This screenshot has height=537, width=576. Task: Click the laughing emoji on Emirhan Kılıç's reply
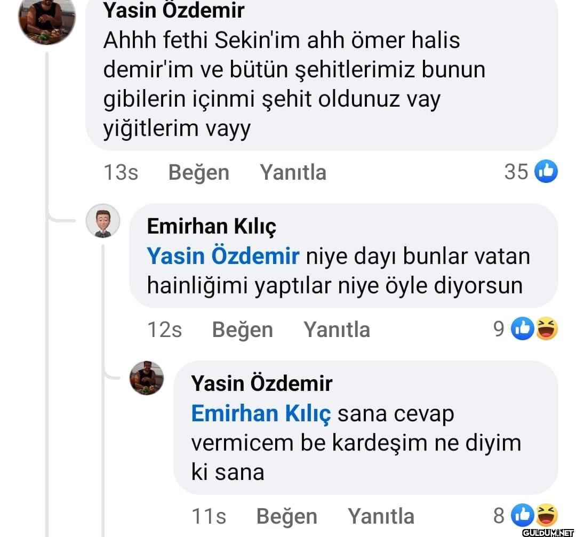(x=545, y=329)
